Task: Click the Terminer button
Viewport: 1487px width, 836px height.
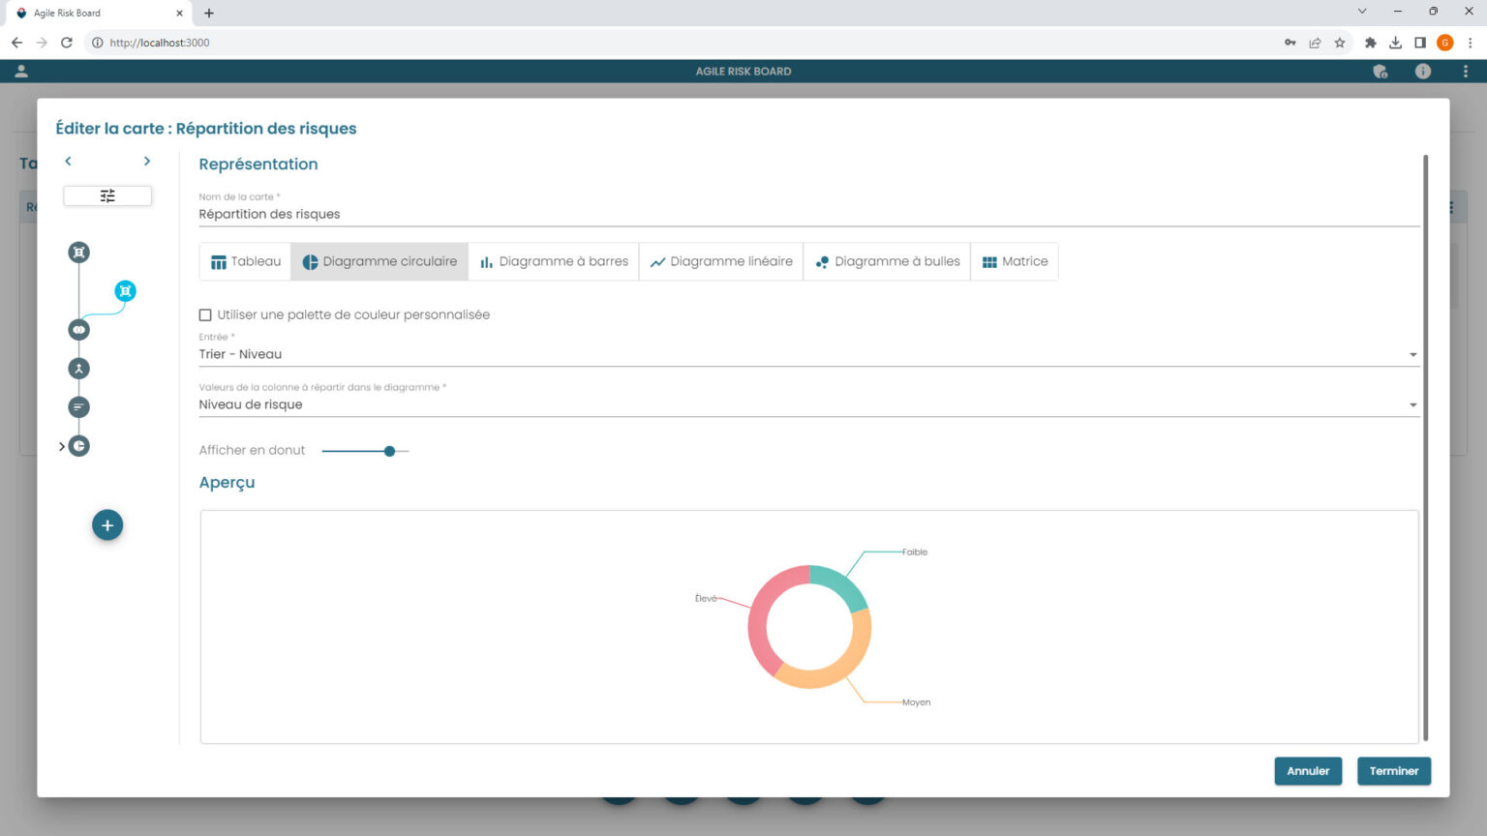Action: 1394,771
